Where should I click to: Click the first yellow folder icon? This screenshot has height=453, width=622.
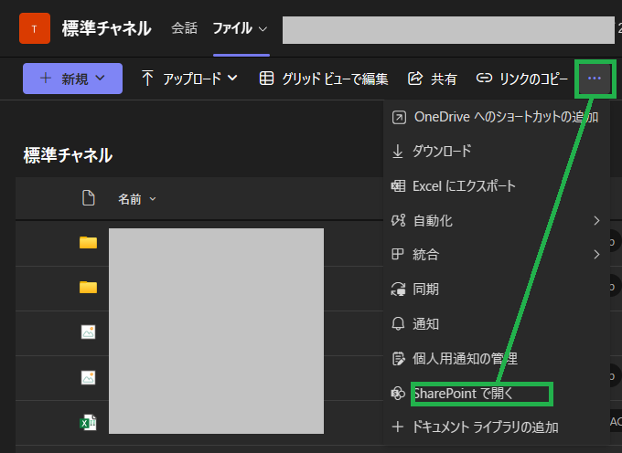pyautogui.click(x=88, y=242)
